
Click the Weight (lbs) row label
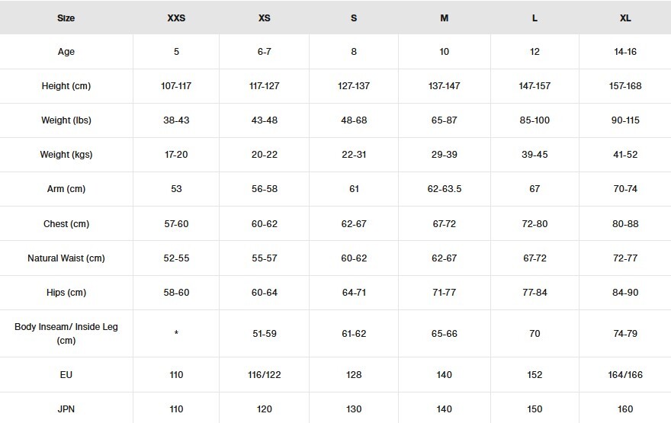coord(66,120)
